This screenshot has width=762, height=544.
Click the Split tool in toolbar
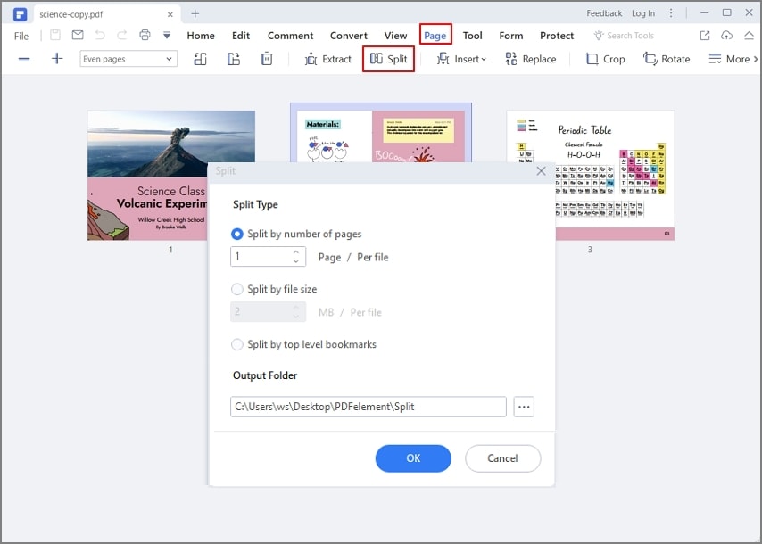coord(388,59)
